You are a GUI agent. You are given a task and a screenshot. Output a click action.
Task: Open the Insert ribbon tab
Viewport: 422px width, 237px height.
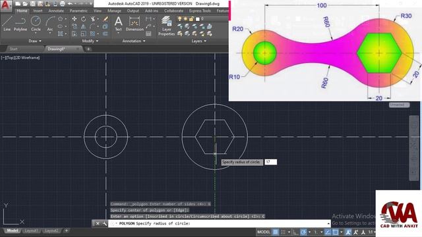(38, 11)
